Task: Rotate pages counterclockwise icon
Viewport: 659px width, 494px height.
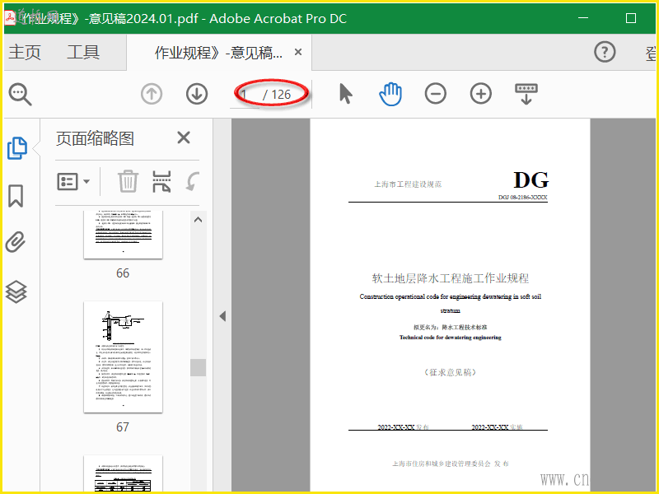Action: tap(193, 181)
